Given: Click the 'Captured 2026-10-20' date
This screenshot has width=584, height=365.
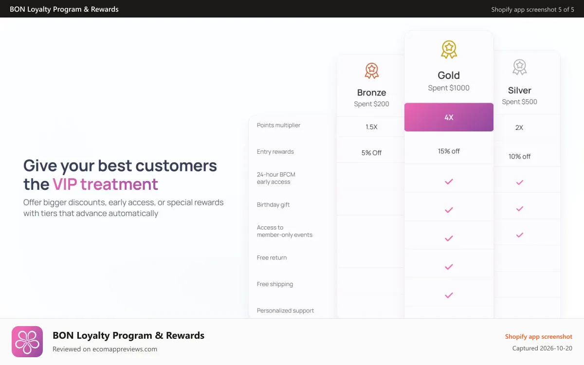Looking at the screenshot, I should (x=543, y=348).
